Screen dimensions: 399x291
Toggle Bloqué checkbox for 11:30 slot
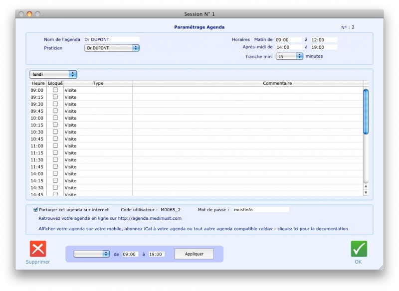tap(55, 159)
